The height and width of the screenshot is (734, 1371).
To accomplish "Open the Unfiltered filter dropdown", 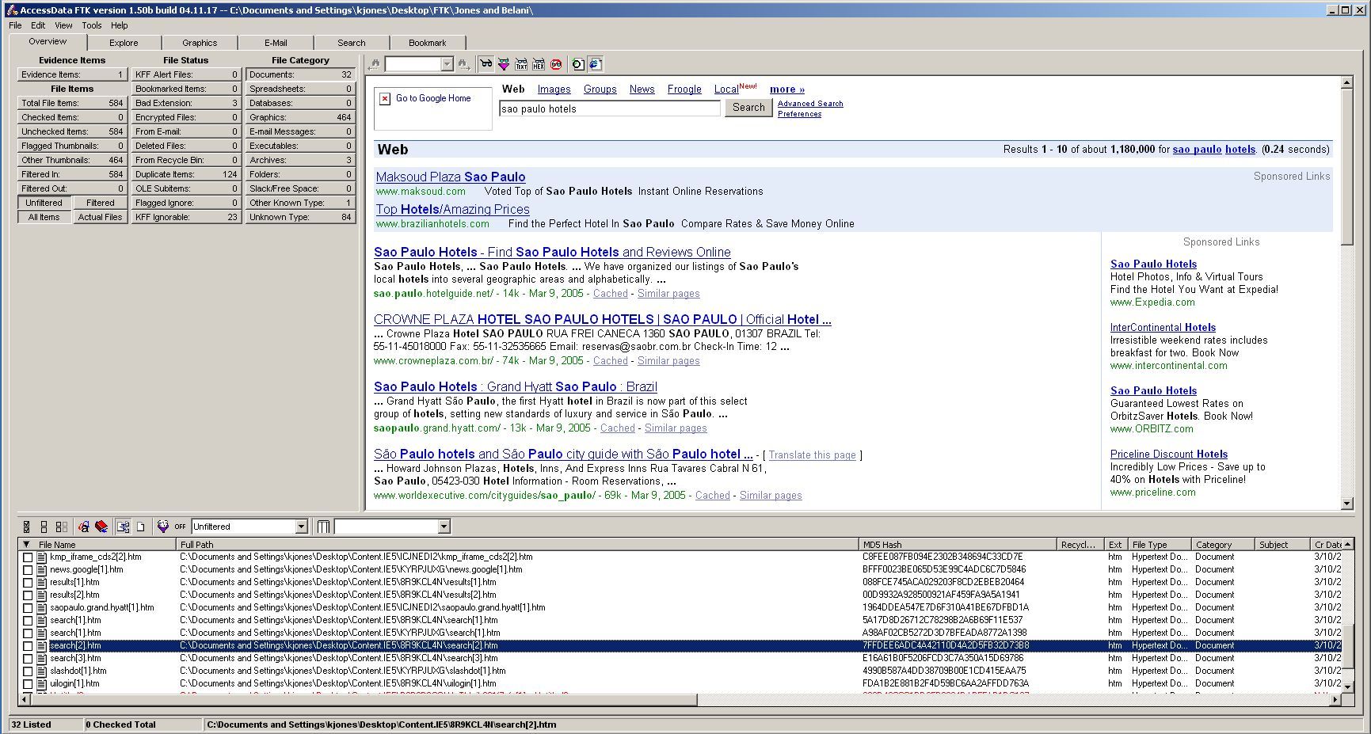I will 301,527.
